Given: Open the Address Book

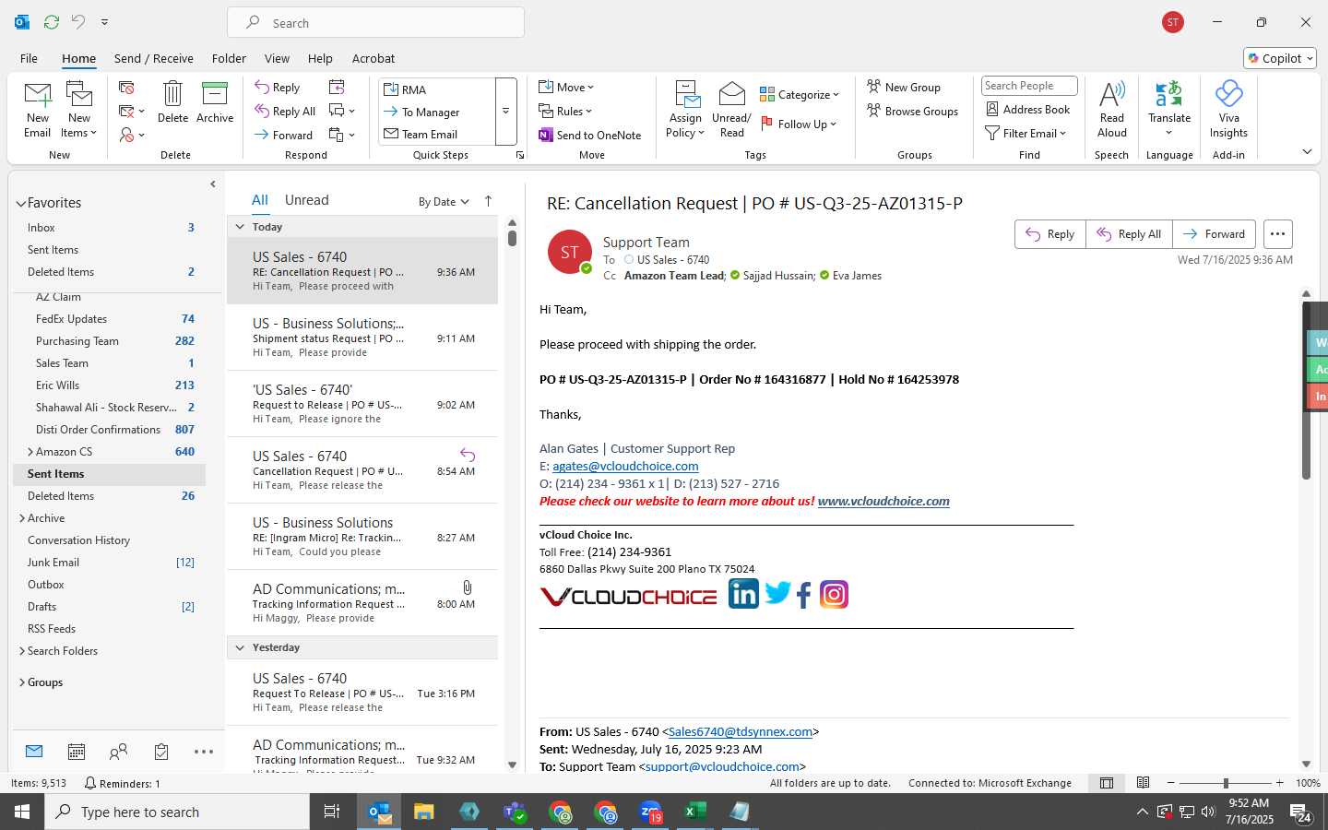Looking at the screenshot, I should coord(1027,109).
